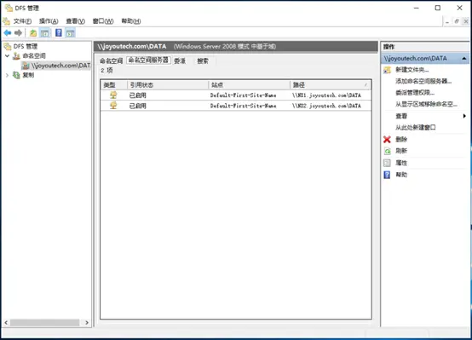Click the 新建文件夹 action
This screenshot has width=472, height=340.
coord(412,70)
